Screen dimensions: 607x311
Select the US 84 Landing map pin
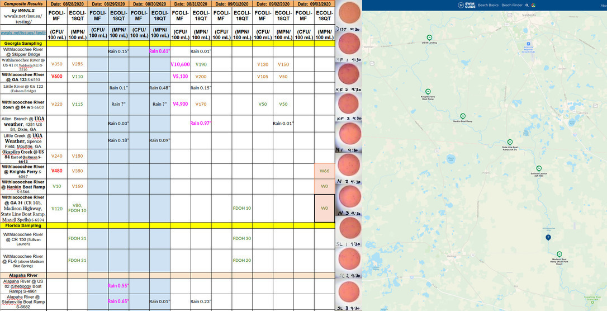[x=429, y=37]
